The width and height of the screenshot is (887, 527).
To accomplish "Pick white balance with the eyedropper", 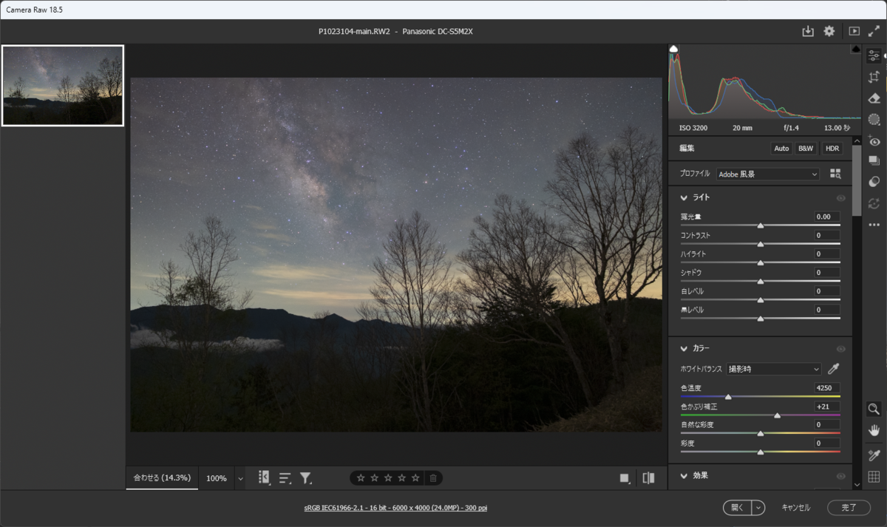I will [x=834, y=369].
